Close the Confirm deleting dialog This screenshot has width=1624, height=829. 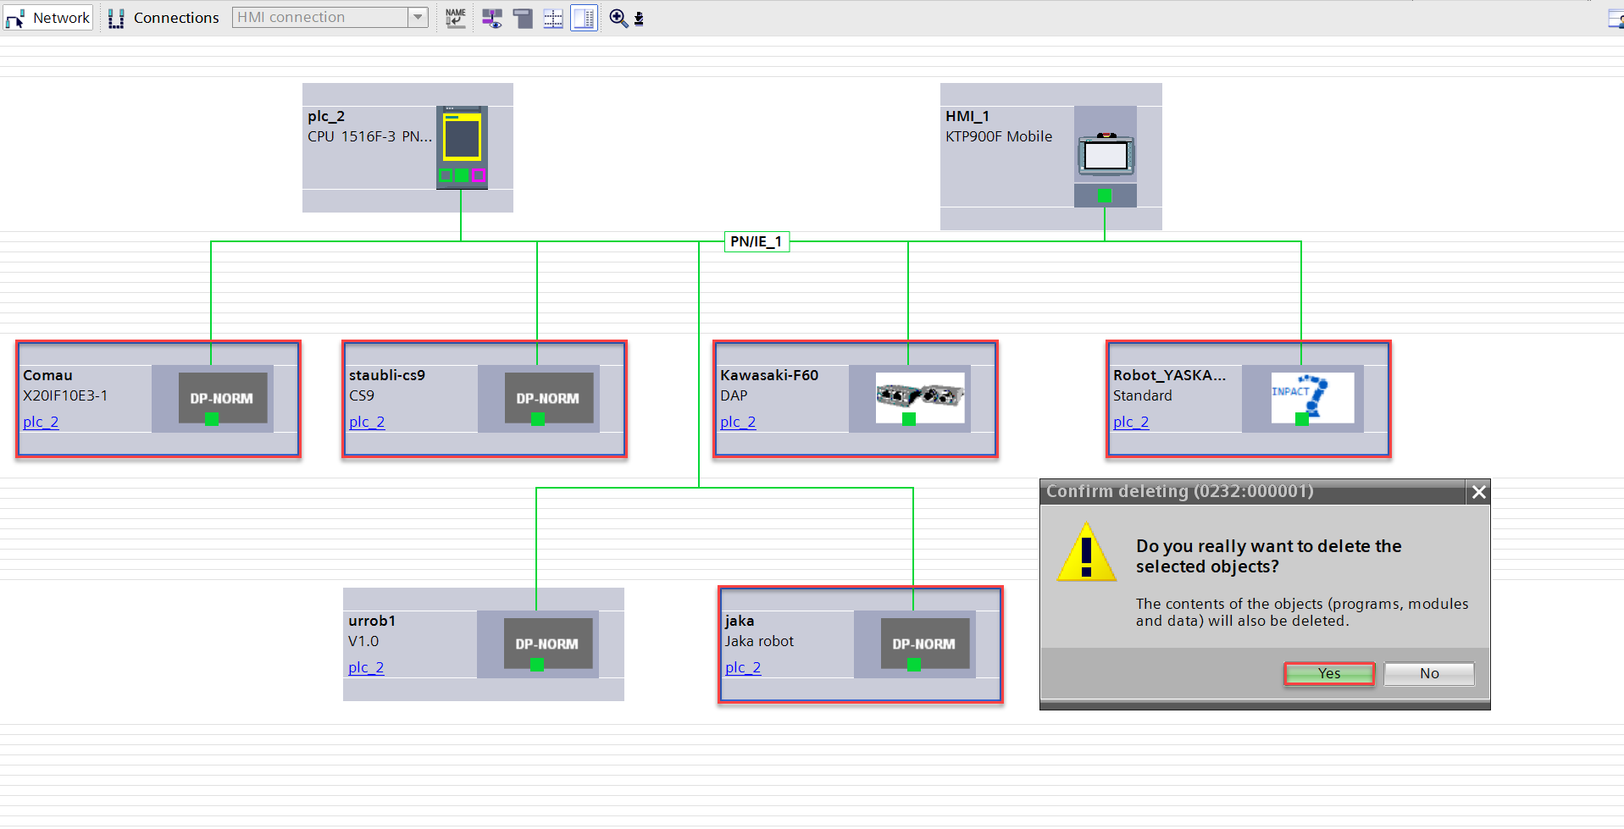tap(1478, 492)
